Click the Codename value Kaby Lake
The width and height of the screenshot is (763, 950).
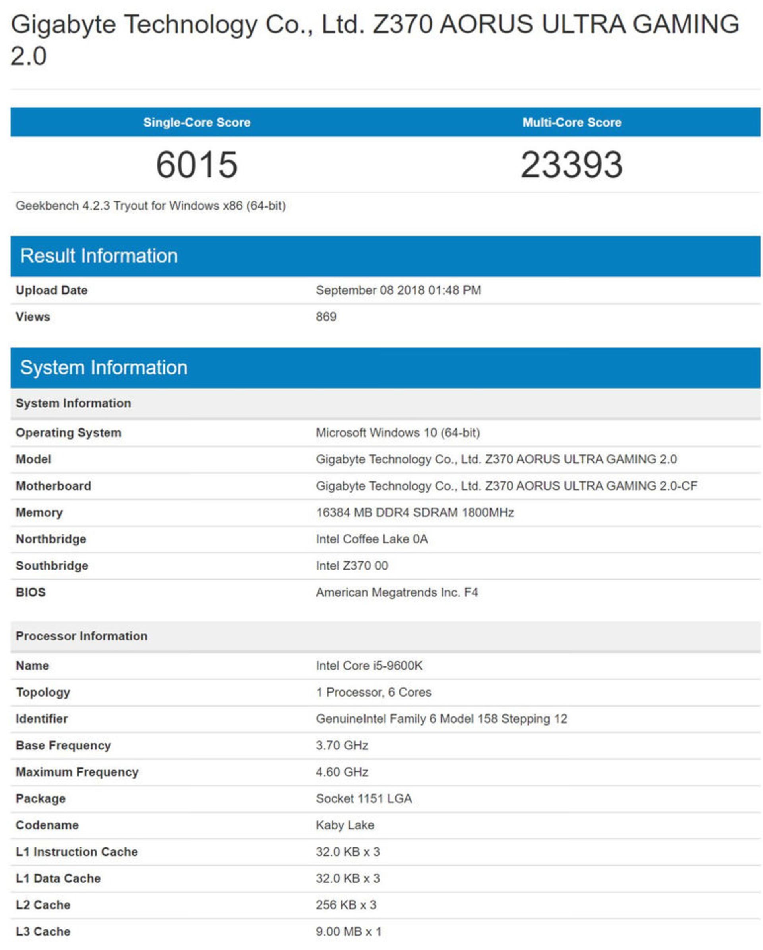(x=345, y=825)
